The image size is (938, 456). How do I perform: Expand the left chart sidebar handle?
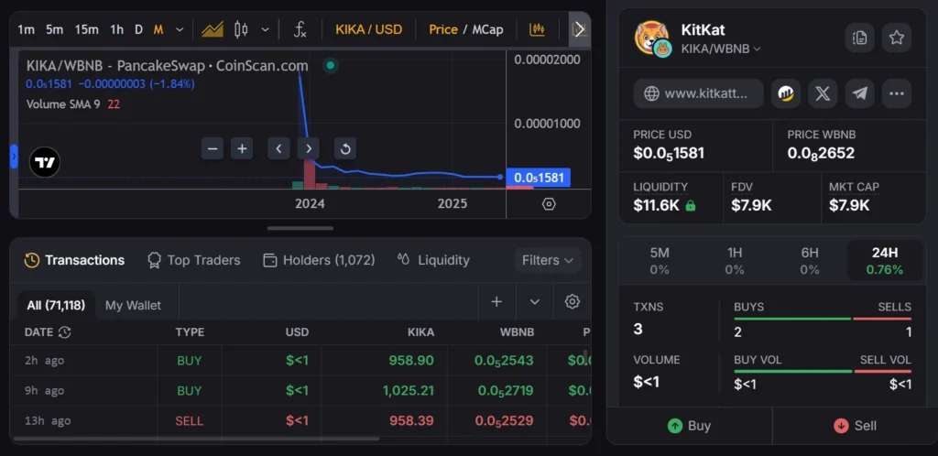[14, 157]
